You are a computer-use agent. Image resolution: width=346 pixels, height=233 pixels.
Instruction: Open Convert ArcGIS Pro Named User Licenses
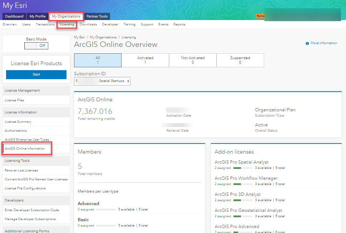pos(36,179)
